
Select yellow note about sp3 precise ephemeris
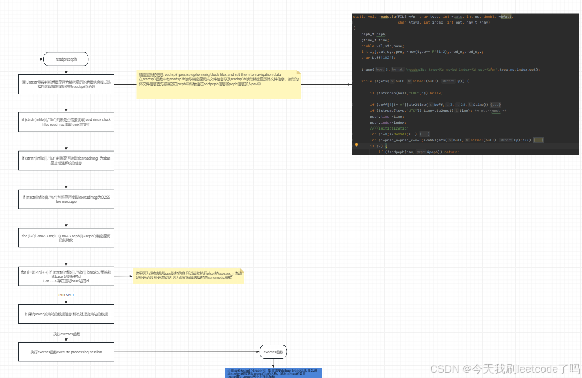tap(219, 84)
